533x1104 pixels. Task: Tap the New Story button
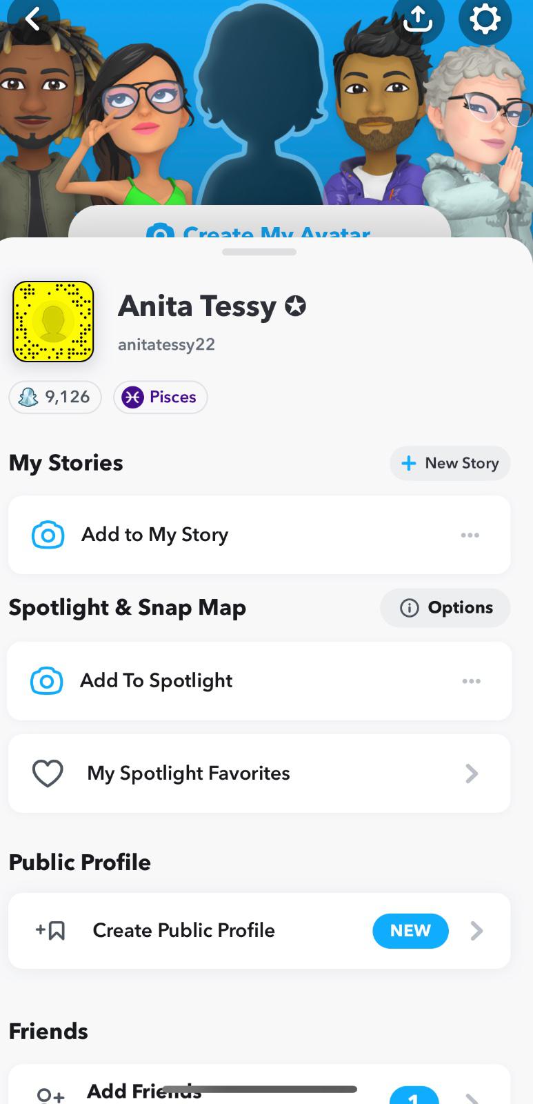[450, 463]
